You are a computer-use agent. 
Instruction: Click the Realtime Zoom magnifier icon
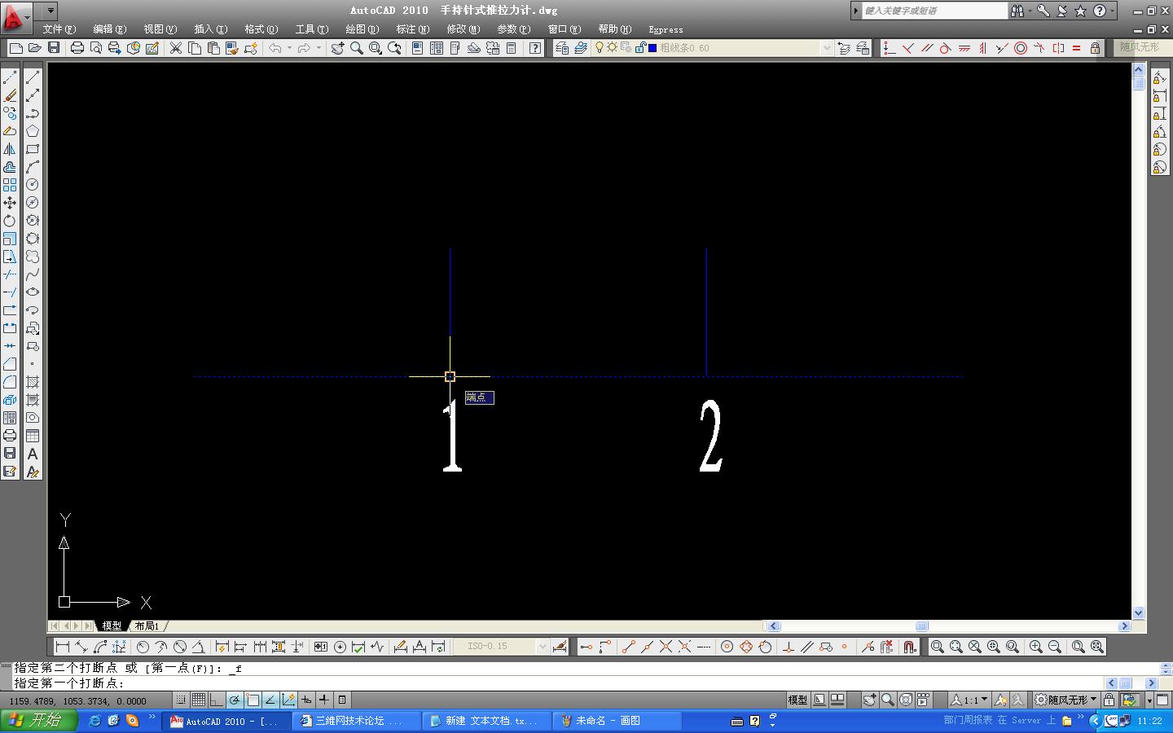pyautogui.click(x=357, y=48)
